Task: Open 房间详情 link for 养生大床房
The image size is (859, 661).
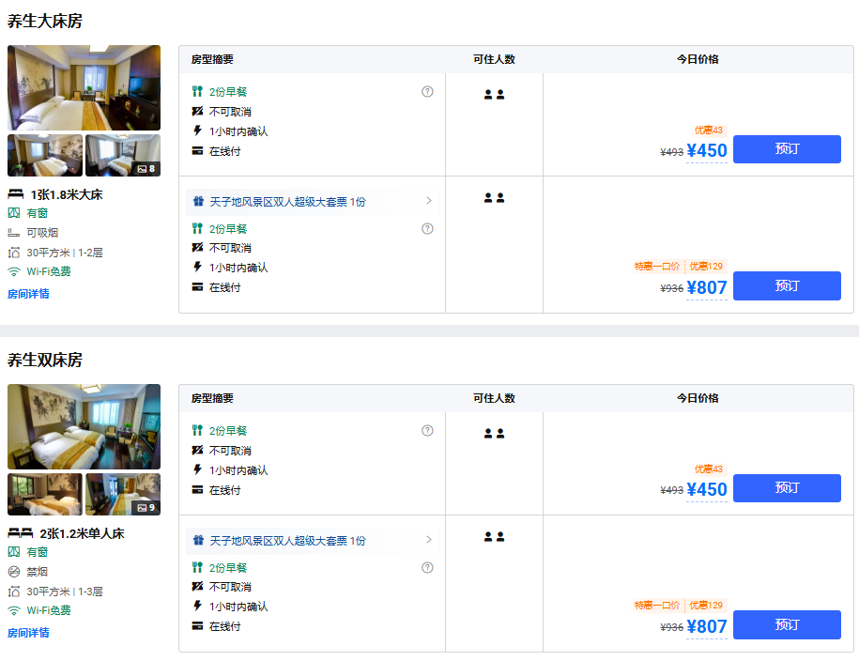Action: tap(28, 294)
